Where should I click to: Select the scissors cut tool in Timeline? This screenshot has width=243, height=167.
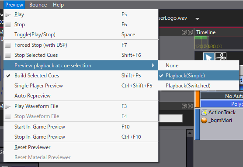[x=221, y=56]
